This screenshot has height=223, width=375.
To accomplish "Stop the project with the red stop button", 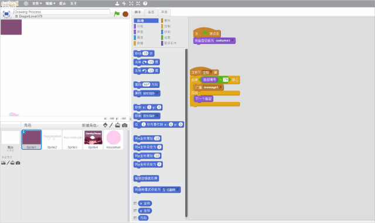I will coord(125,14).
